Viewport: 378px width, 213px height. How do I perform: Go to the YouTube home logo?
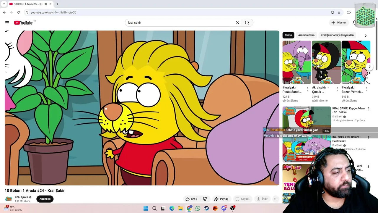[x=23, y=23]
